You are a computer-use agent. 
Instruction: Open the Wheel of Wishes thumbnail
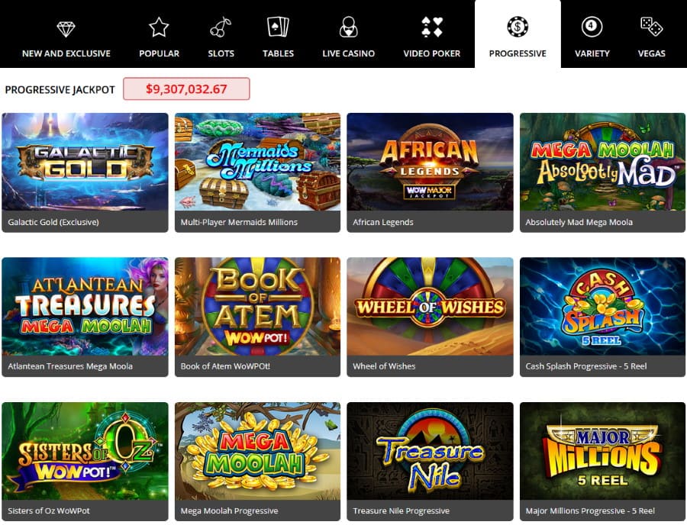[430, 306]
